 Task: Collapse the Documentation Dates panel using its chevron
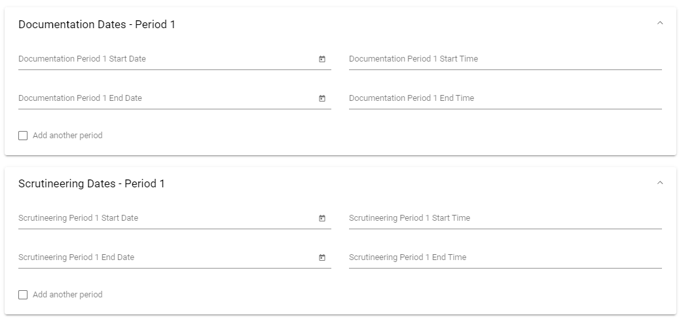click(660, 23)
